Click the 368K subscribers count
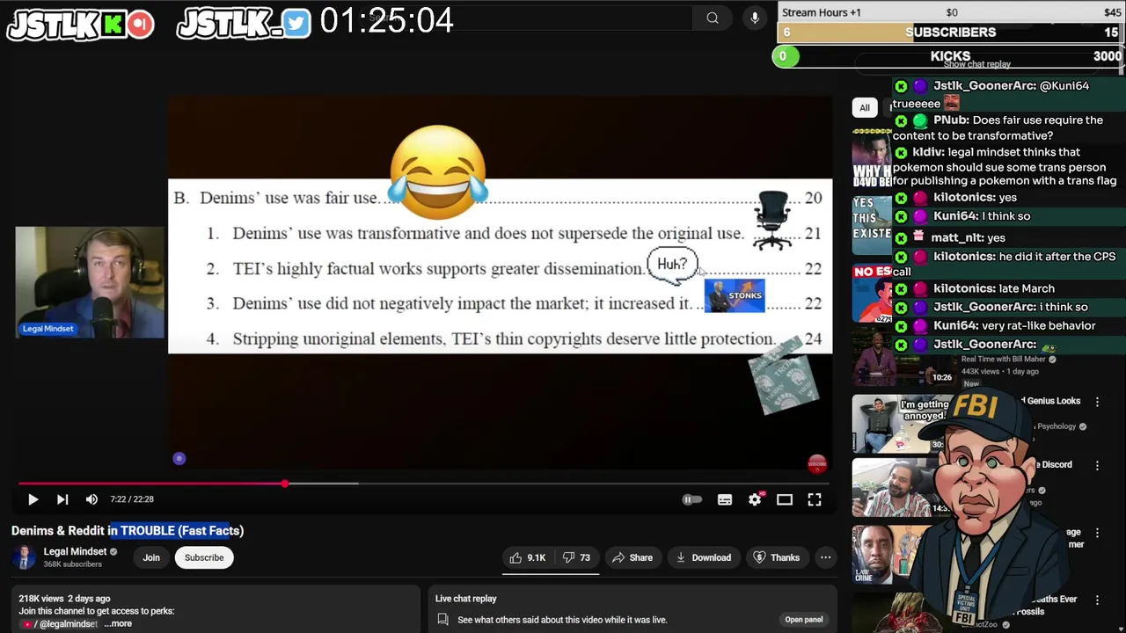Viewport: 1126px width, 633px height. (72, 564)
